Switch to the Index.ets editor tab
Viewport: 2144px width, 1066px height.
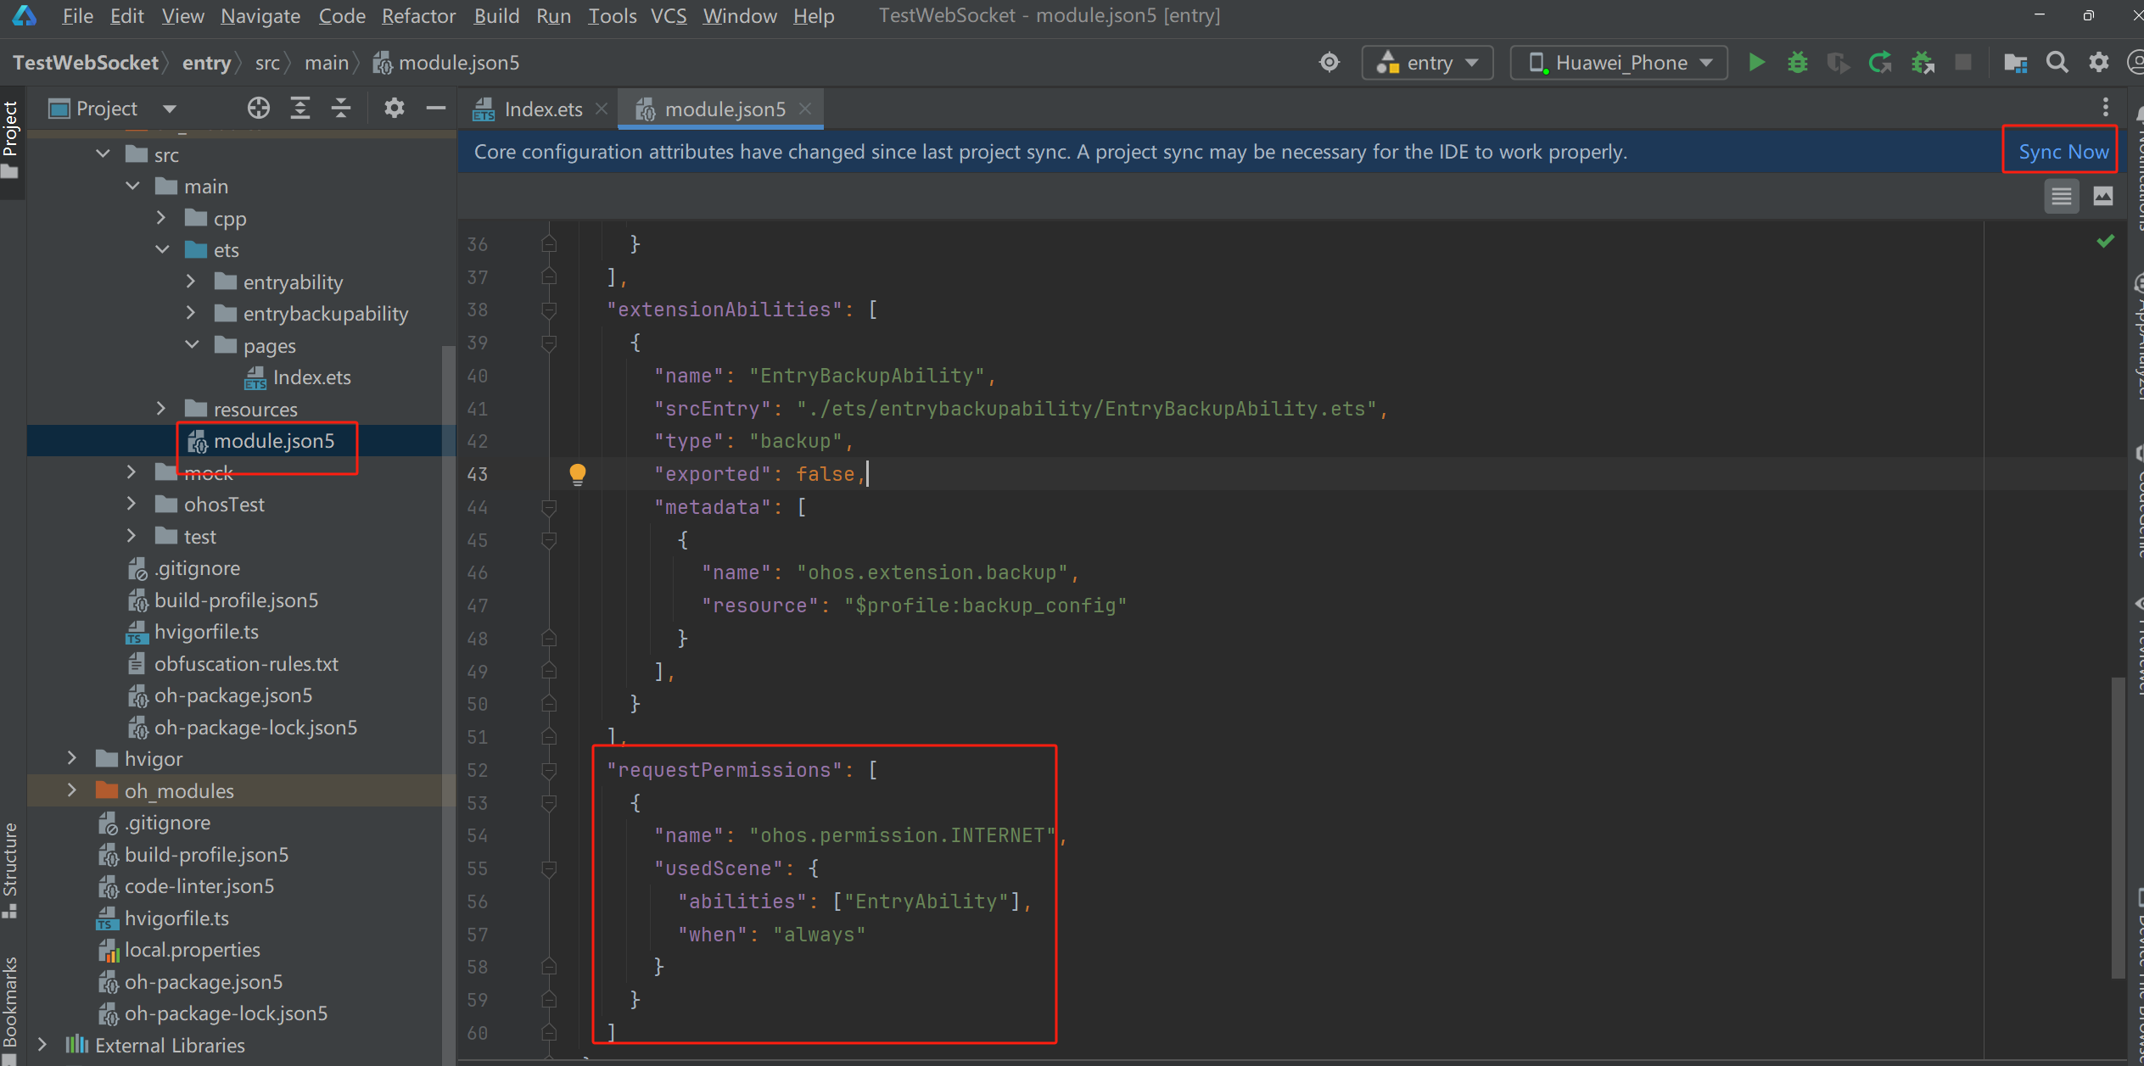(x=543, y=109)
